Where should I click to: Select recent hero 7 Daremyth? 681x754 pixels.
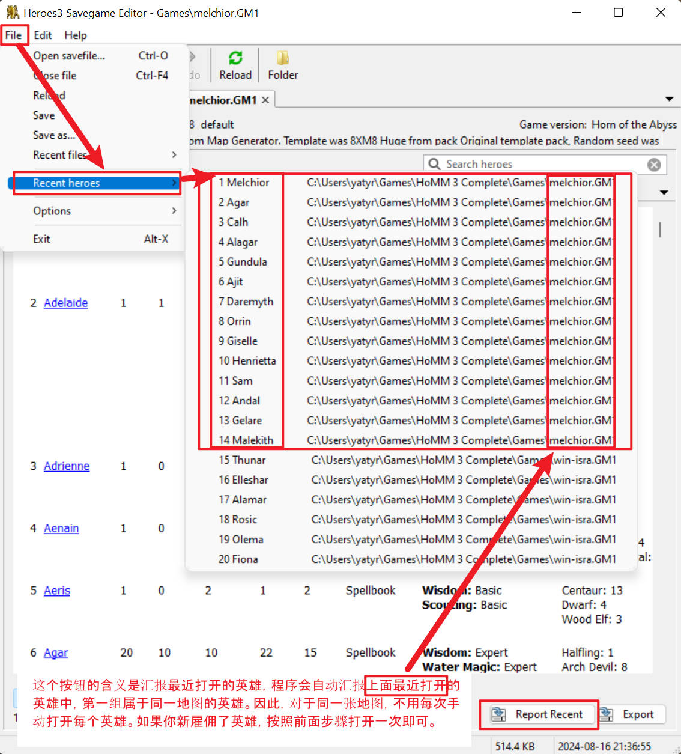(x=411, y=302)
